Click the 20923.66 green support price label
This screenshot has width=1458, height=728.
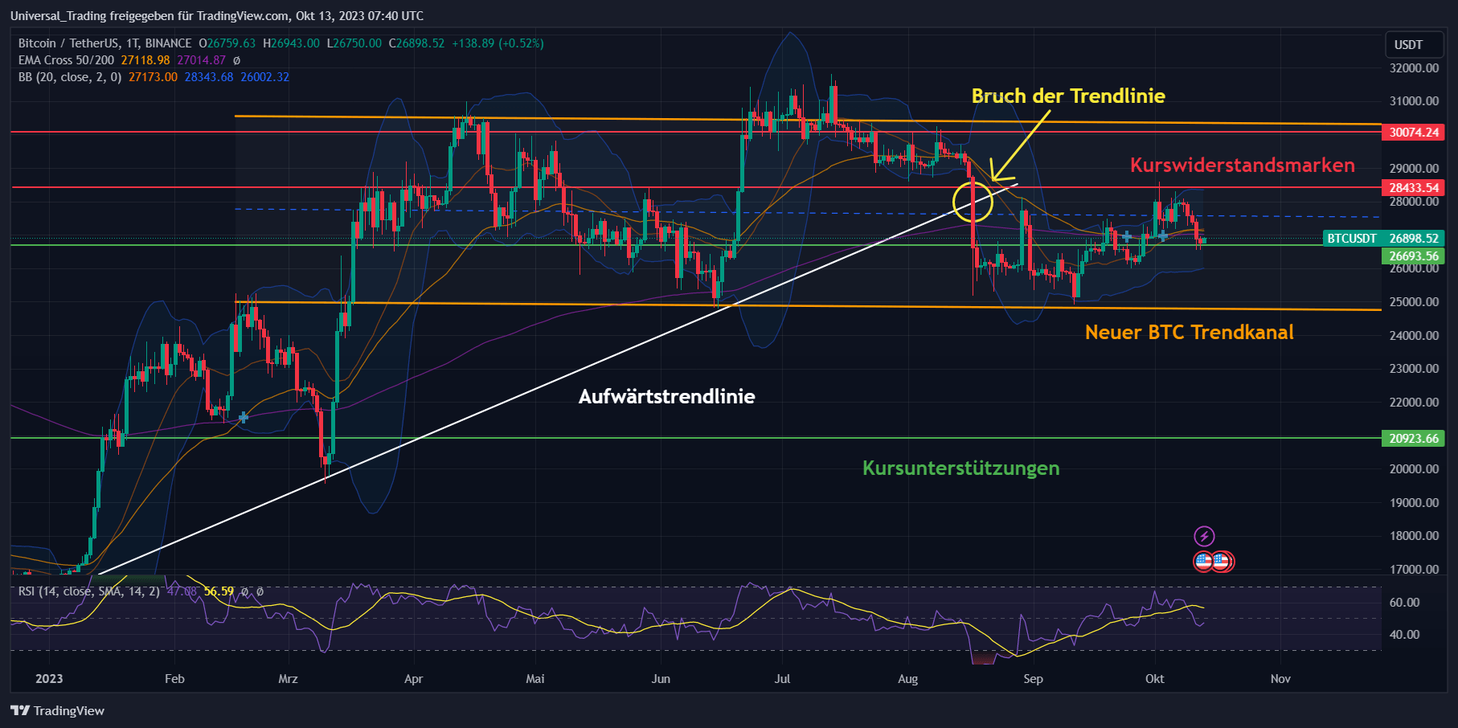(1414, 439)
